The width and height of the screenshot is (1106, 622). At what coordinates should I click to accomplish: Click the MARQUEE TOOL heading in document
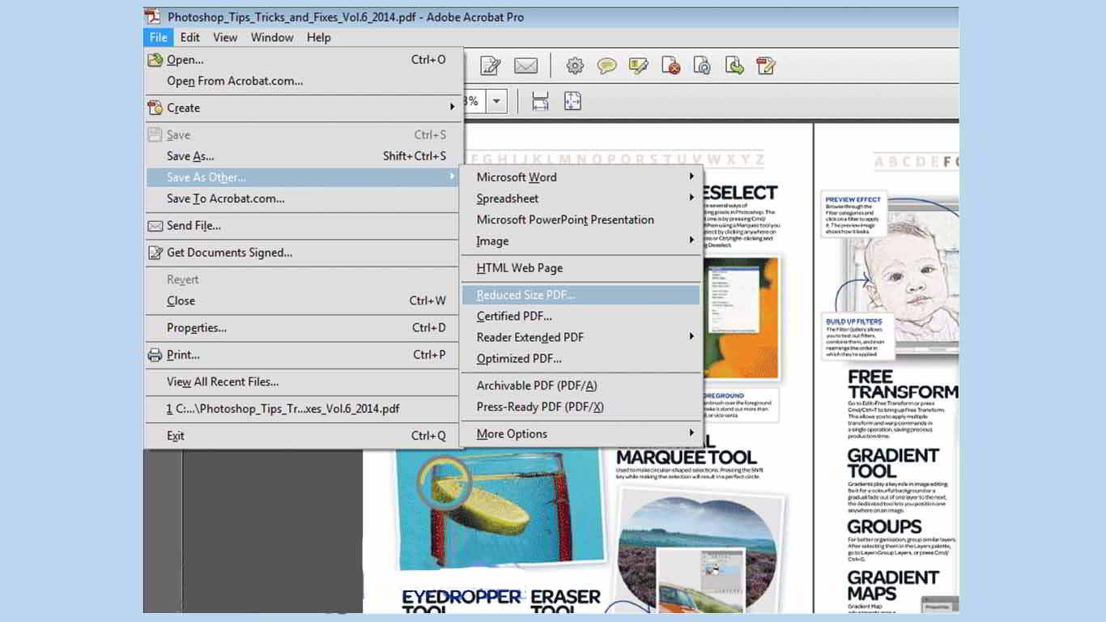click(687, 457)
